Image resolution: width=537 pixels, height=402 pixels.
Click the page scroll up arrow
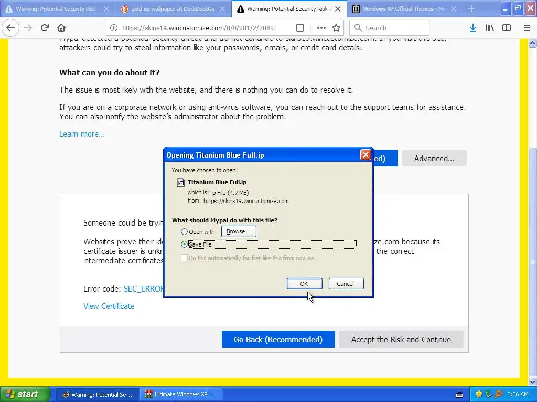click(533, 43)
